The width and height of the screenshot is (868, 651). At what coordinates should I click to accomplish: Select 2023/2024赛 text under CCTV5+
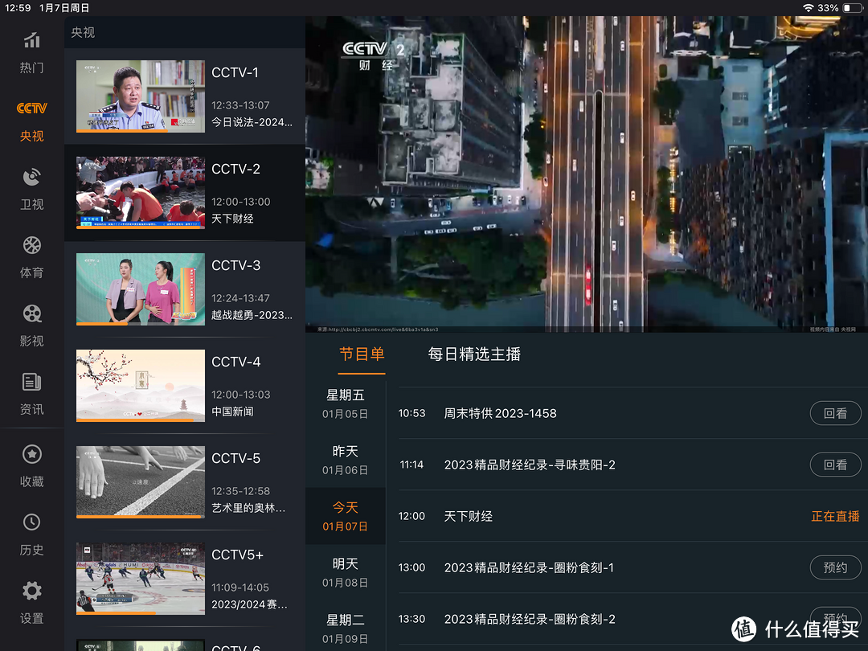coord(250,604)
